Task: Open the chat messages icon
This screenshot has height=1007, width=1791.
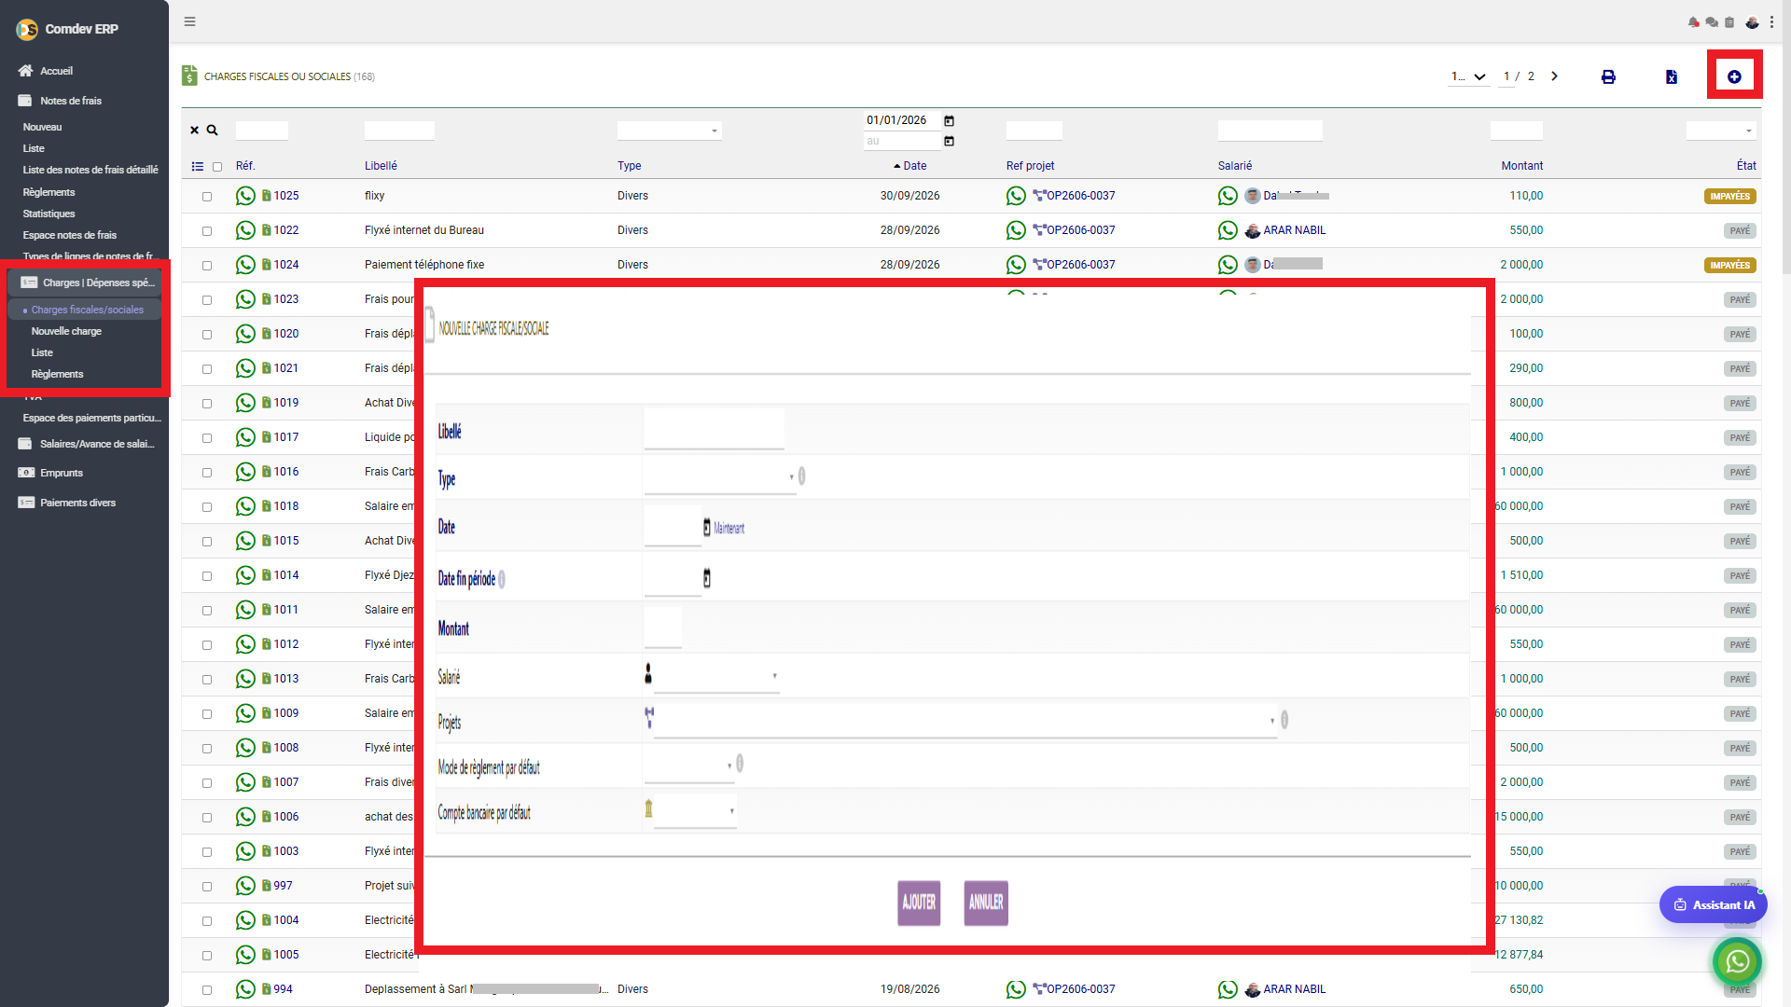Action: tap(1712, 22)
